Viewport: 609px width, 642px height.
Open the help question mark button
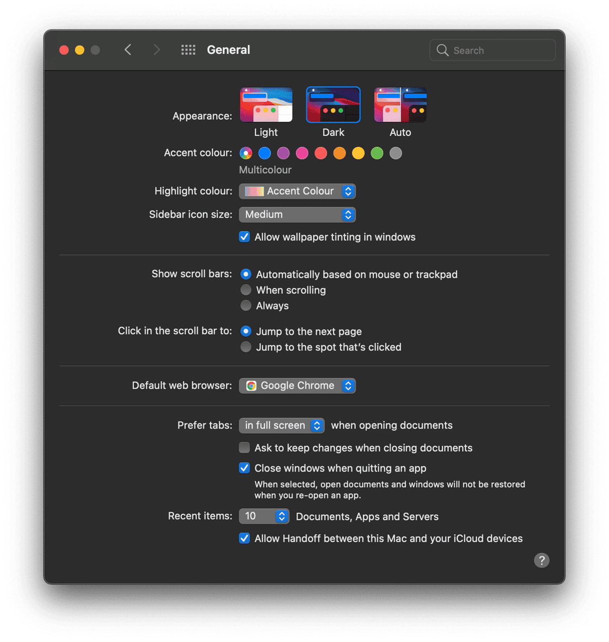pyautogui.click(x=541, y=560)
